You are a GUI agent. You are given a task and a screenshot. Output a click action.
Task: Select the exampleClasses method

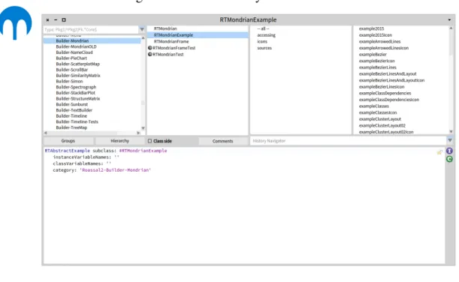coord(374,106)
